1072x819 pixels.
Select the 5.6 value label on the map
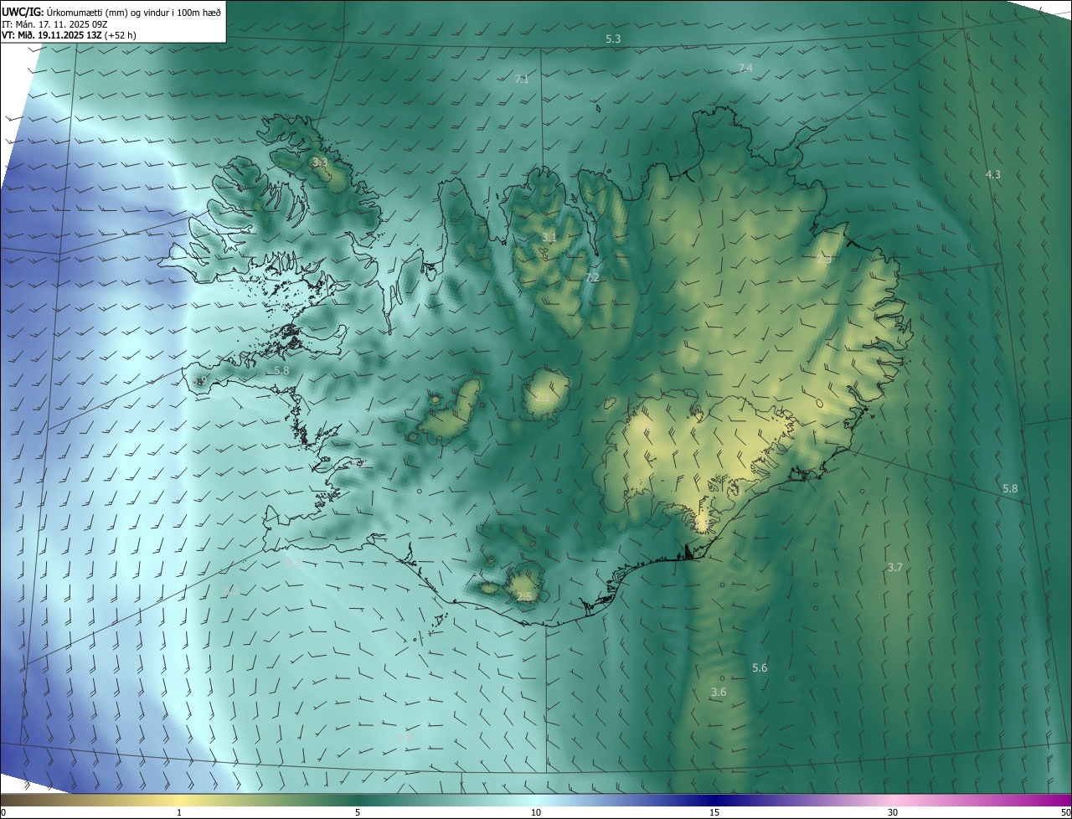(x=760, y=668)
